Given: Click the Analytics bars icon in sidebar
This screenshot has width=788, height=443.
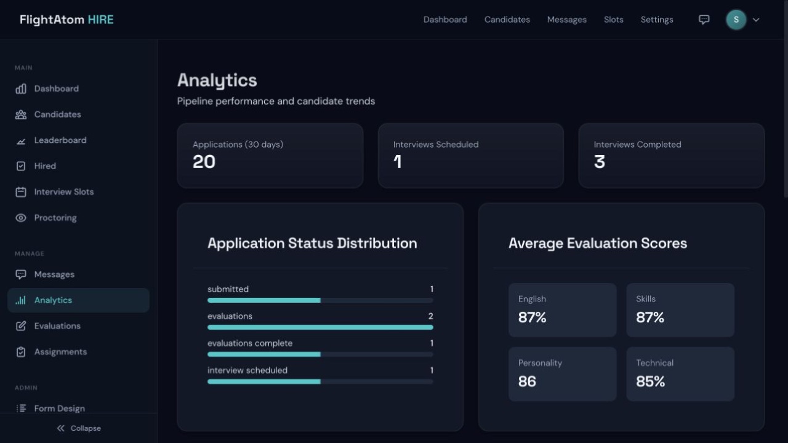Looking at the screenshot, I should (21, 300).
